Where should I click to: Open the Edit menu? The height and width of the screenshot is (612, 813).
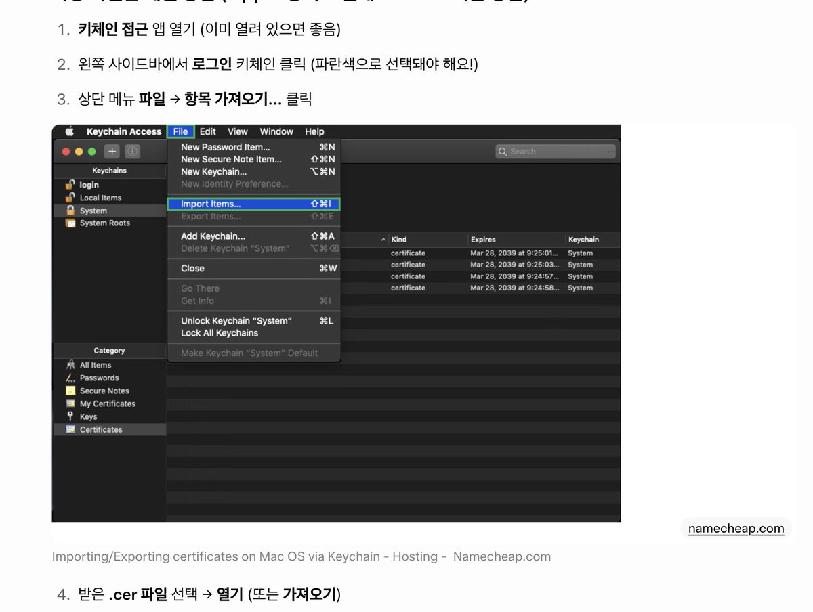[208, 131]
